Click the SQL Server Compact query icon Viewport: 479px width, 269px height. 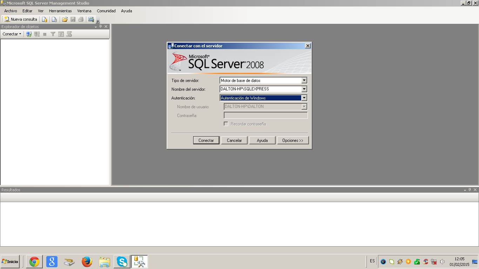(x=54, y=19)
